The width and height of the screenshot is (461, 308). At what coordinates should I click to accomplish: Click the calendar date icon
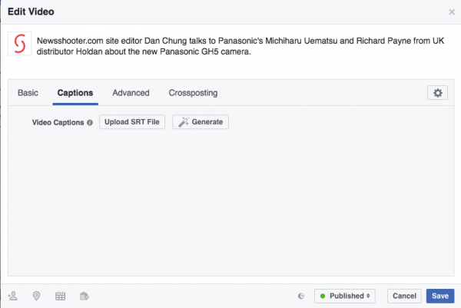61,296
